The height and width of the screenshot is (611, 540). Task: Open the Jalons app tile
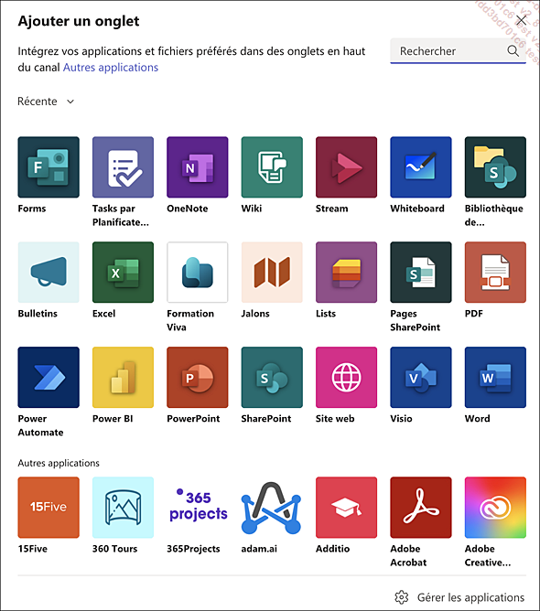[x=272, y=273]
